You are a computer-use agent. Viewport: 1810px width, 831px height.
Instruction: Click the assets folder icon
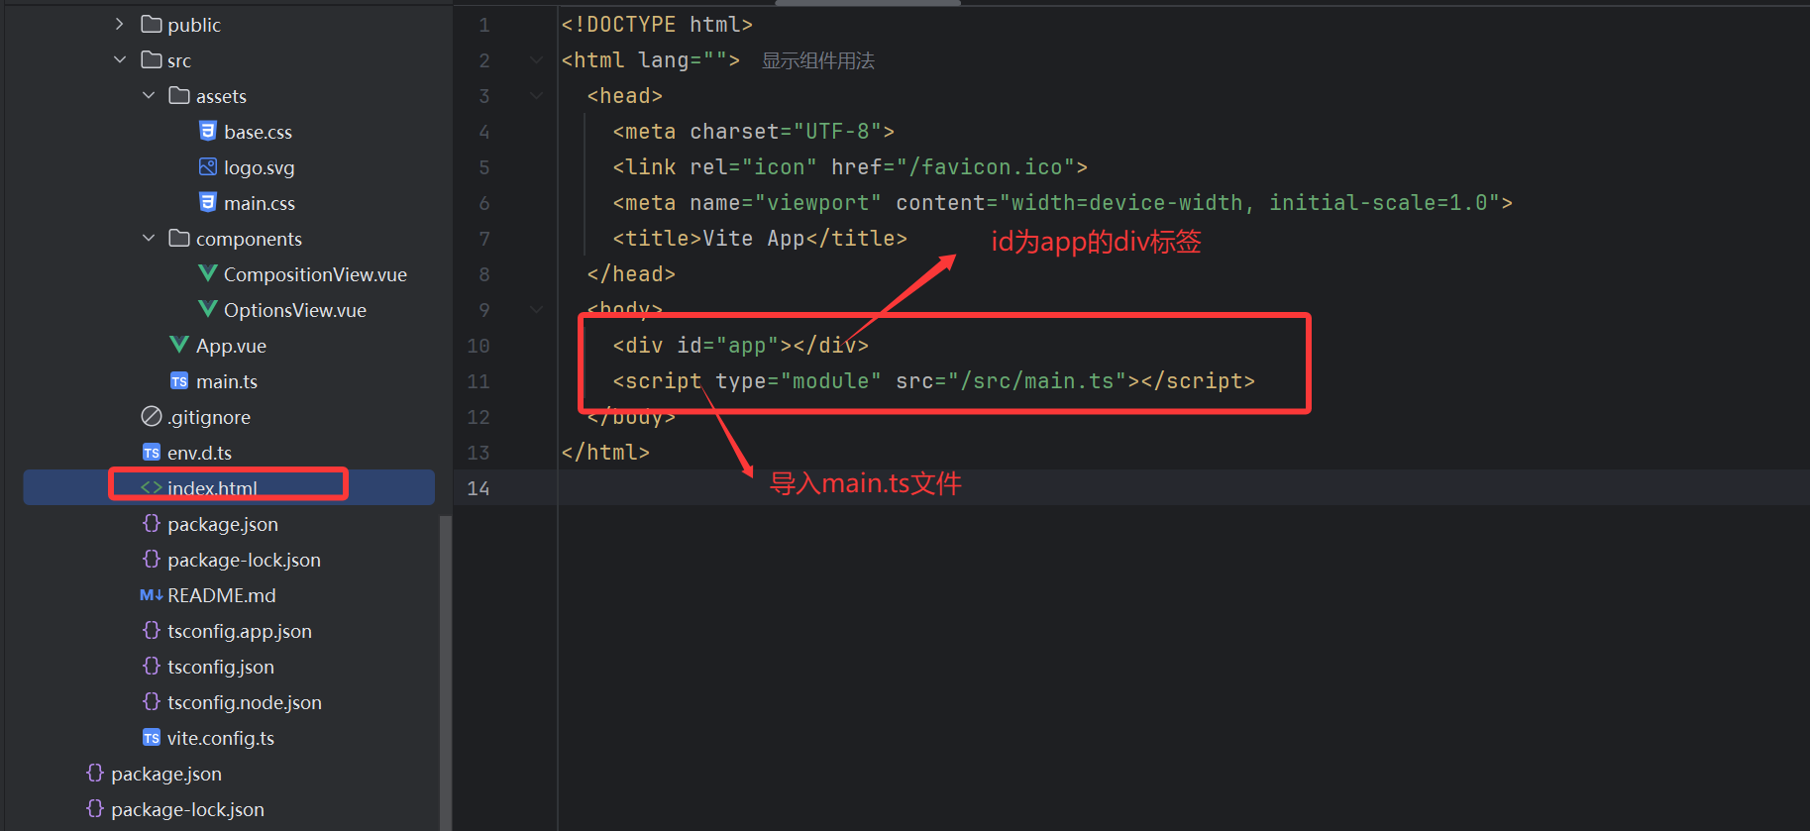tap(179, 95)
